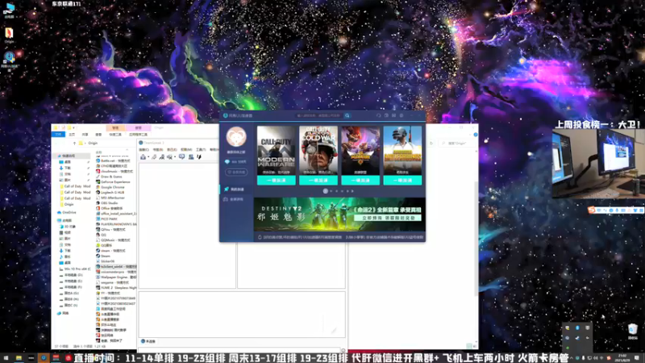
Task: Open the Recycle Bin desktop icon
Action: (x=633, y=331)
